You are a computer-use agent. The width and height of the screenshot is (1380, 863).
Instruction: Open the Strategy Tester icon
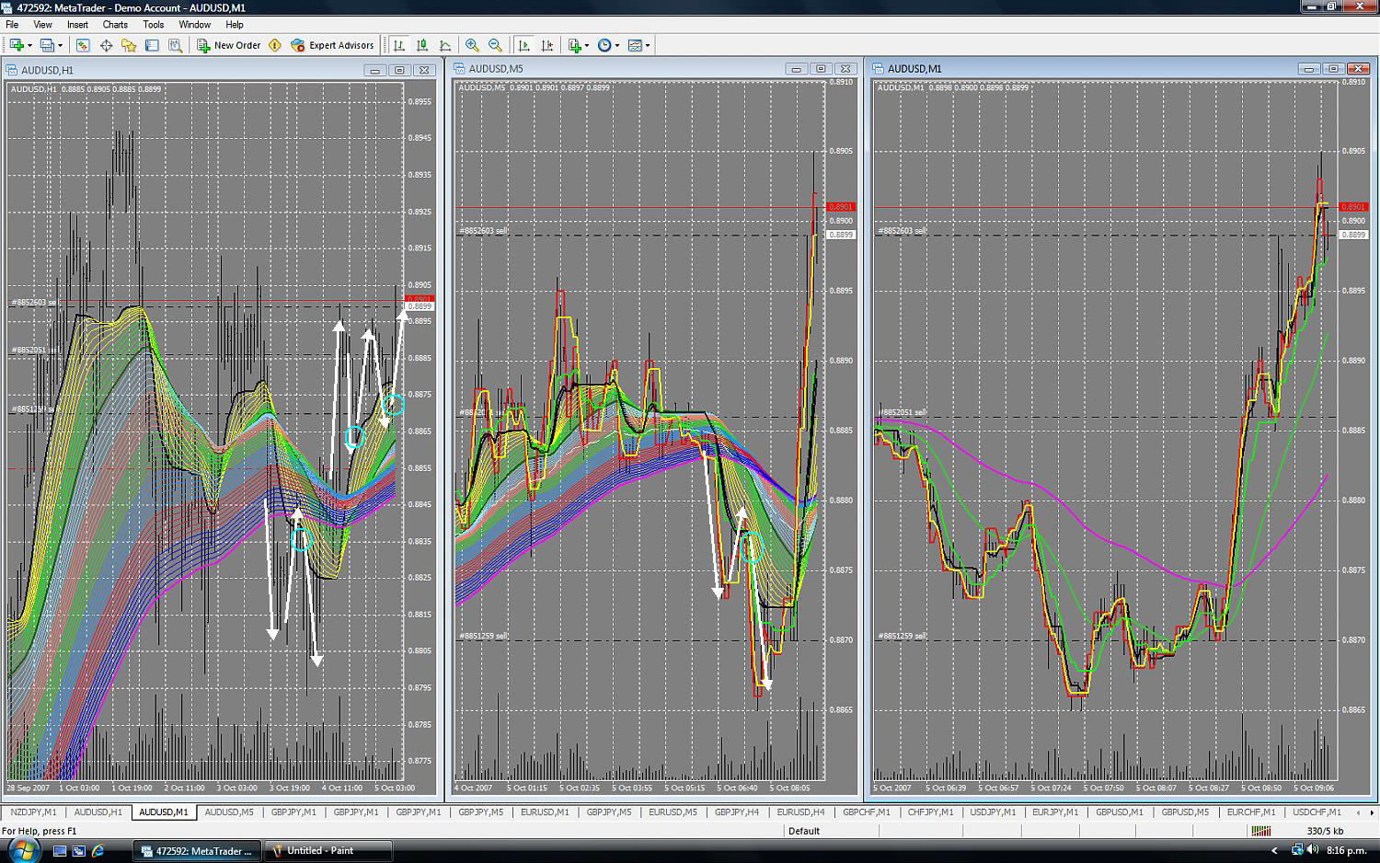point(175,45)
